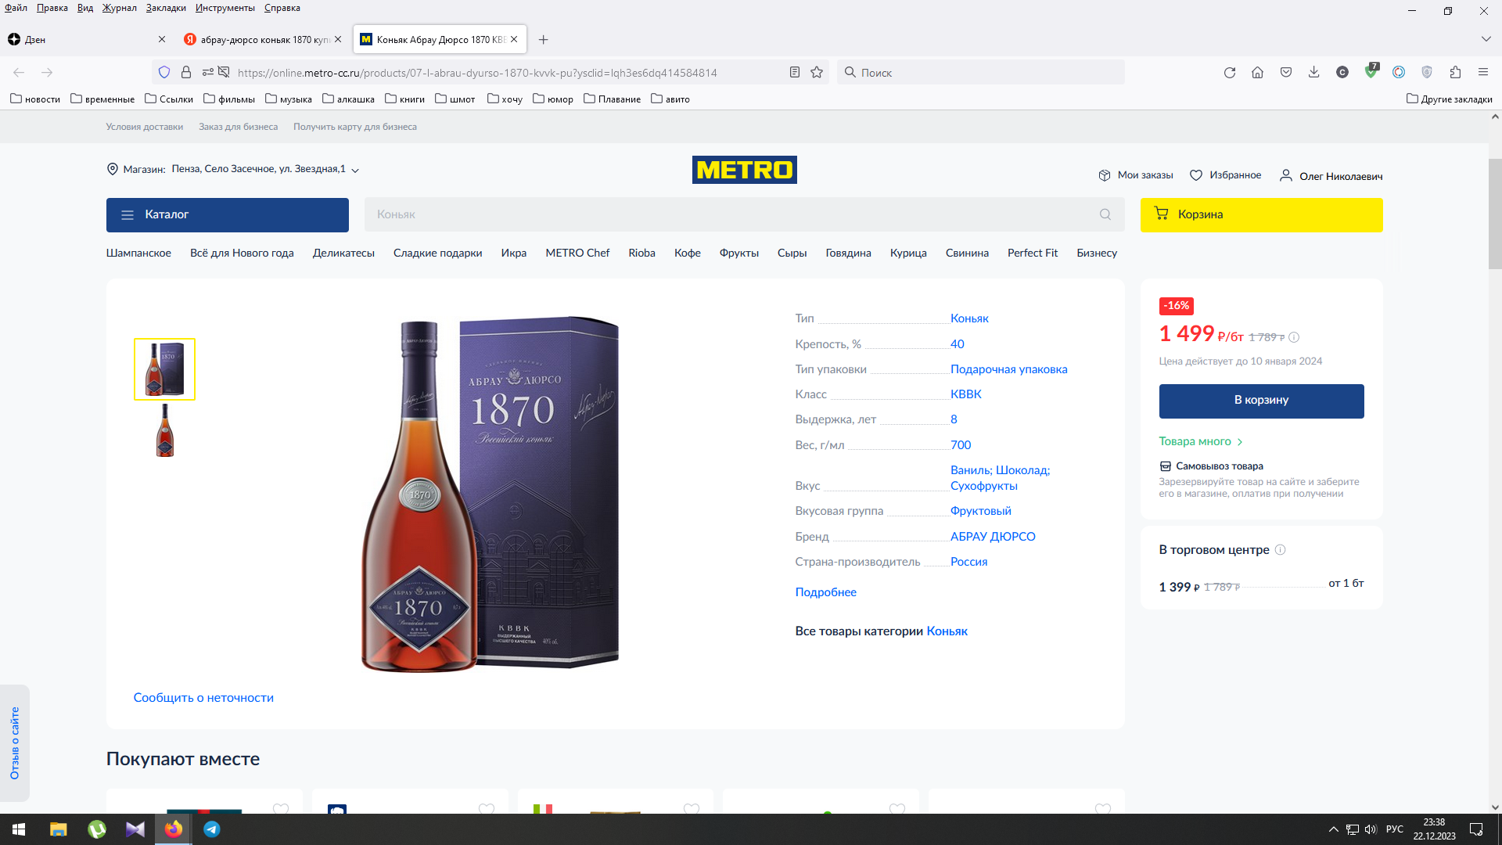Viewport: 1502px width, 845px height.
Task: Open a new browser tab
Action: [544, 39]
